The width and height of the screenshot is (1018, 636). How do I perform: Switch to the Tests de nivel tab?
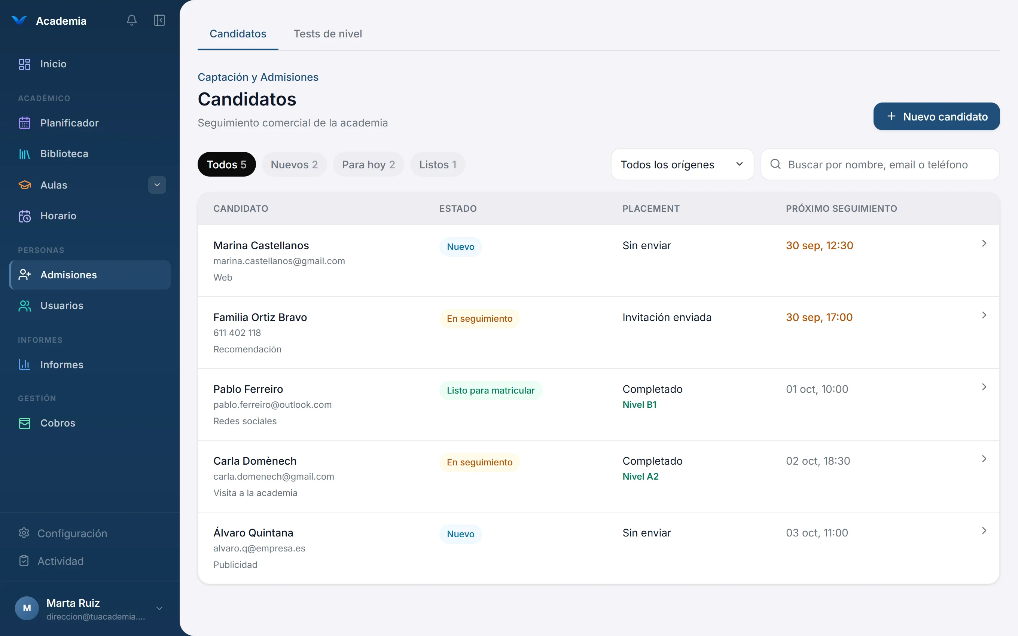(328, 34)
